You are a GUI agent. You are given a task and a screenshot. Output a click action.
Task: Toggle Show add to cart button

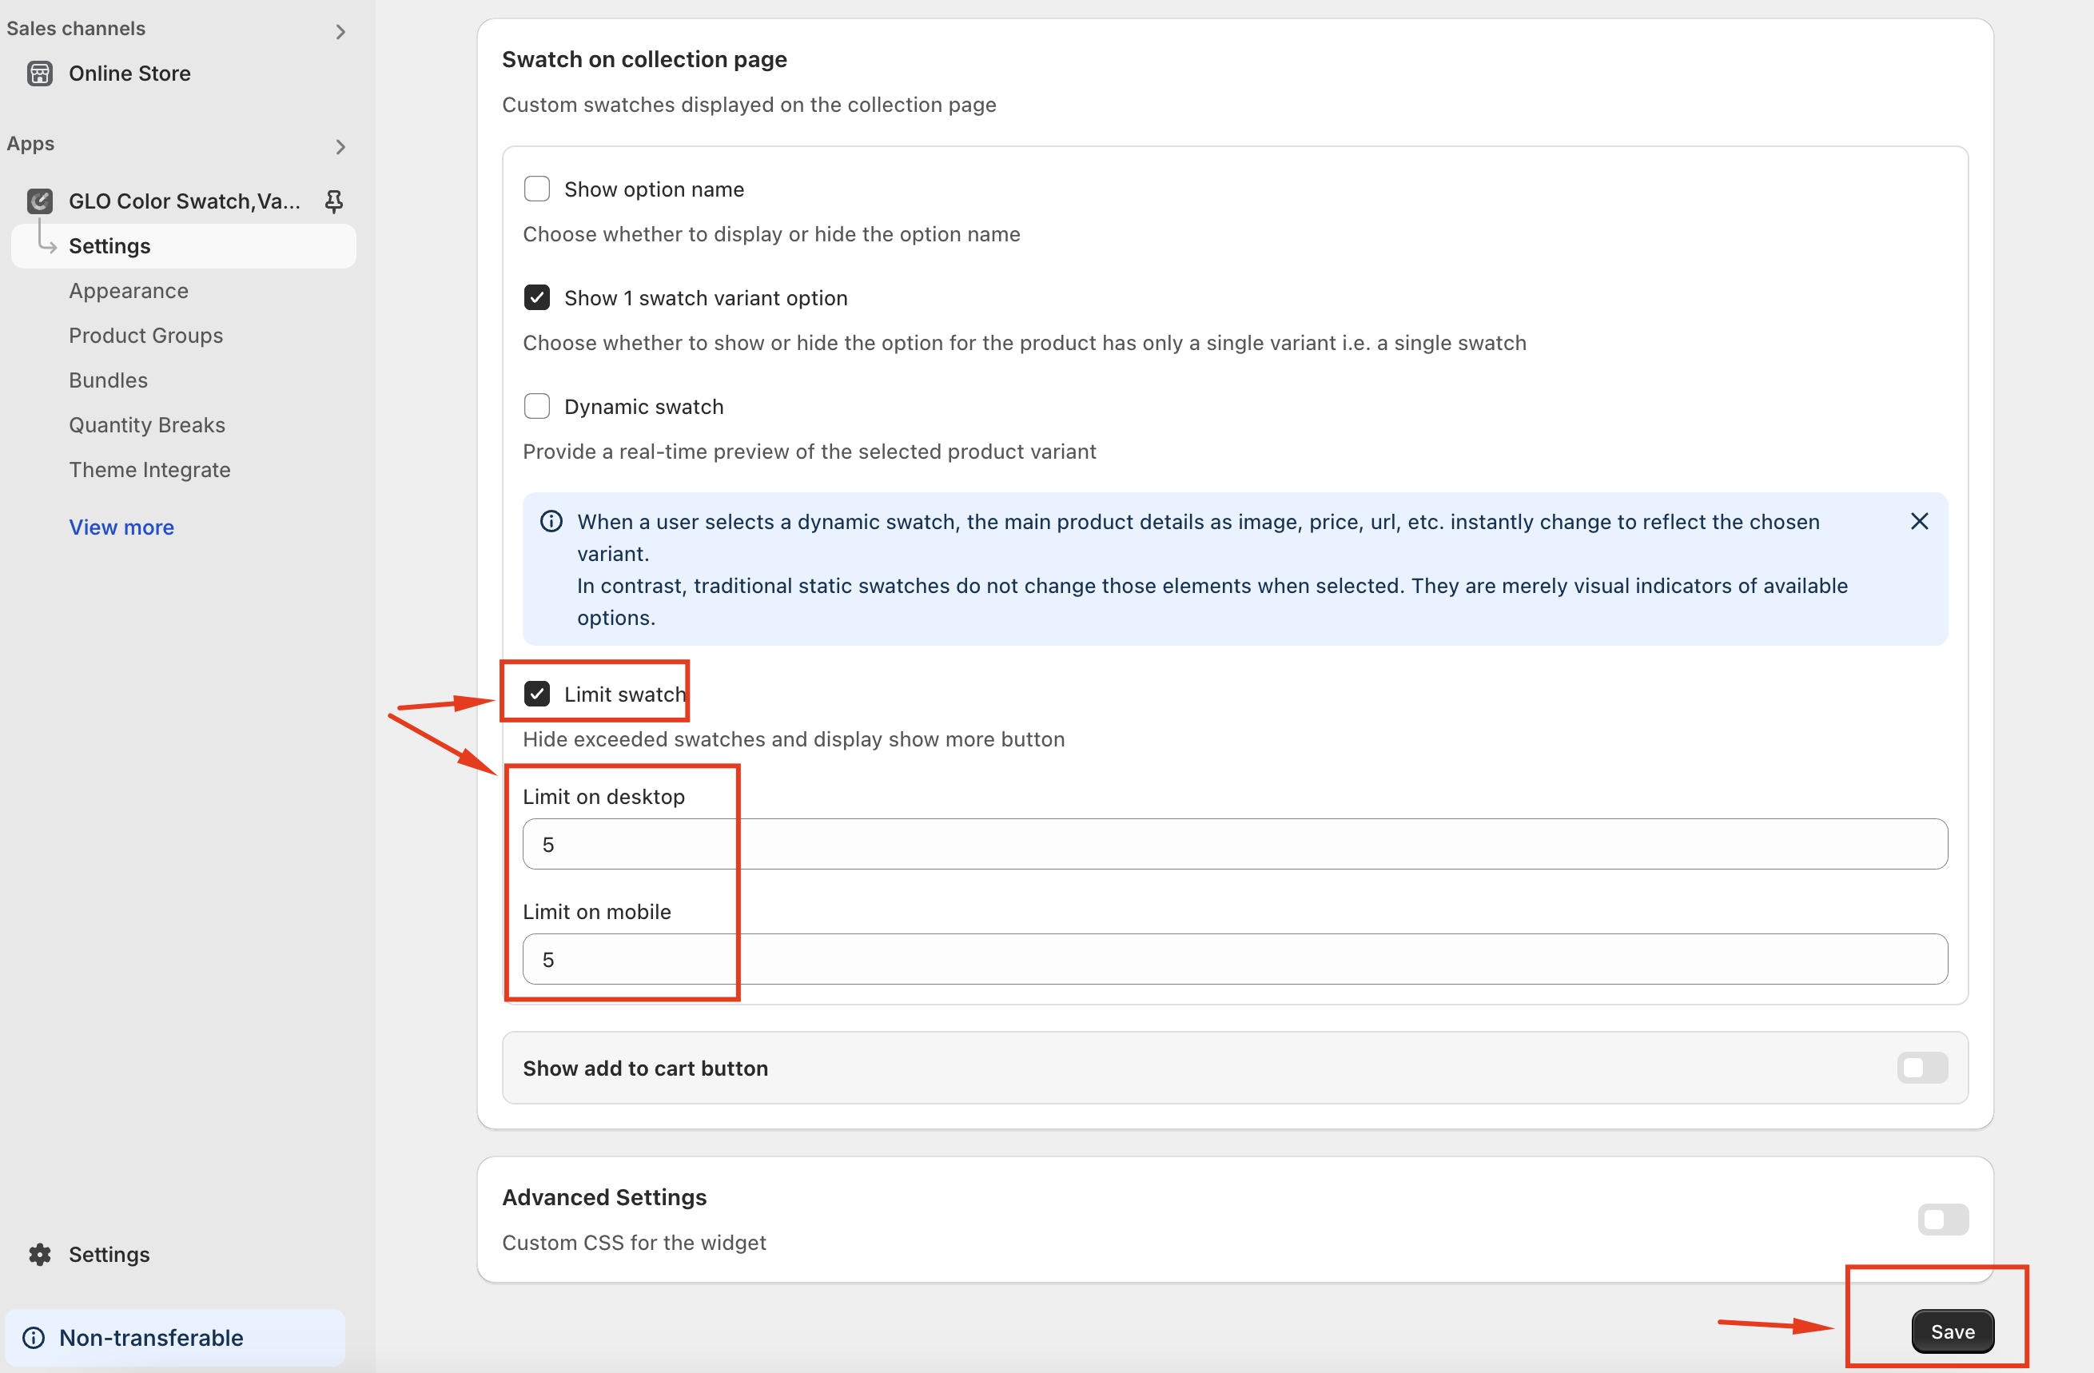click(1921, 1068)
